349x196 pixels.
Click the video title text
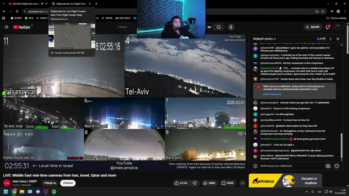(x=60, y=175)
